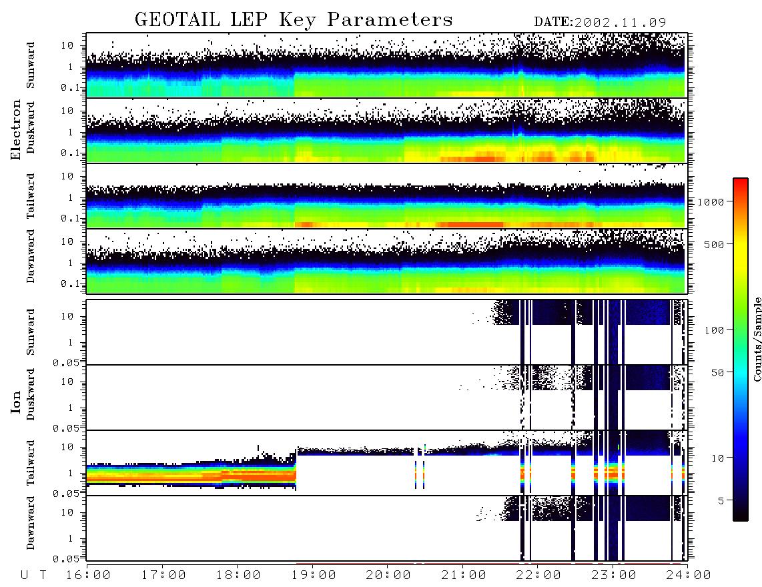Viewport: 762px width, 587px height.
Task: Click the '0.05' tick of Ion Sunward panel
Action: coord(66,362)
